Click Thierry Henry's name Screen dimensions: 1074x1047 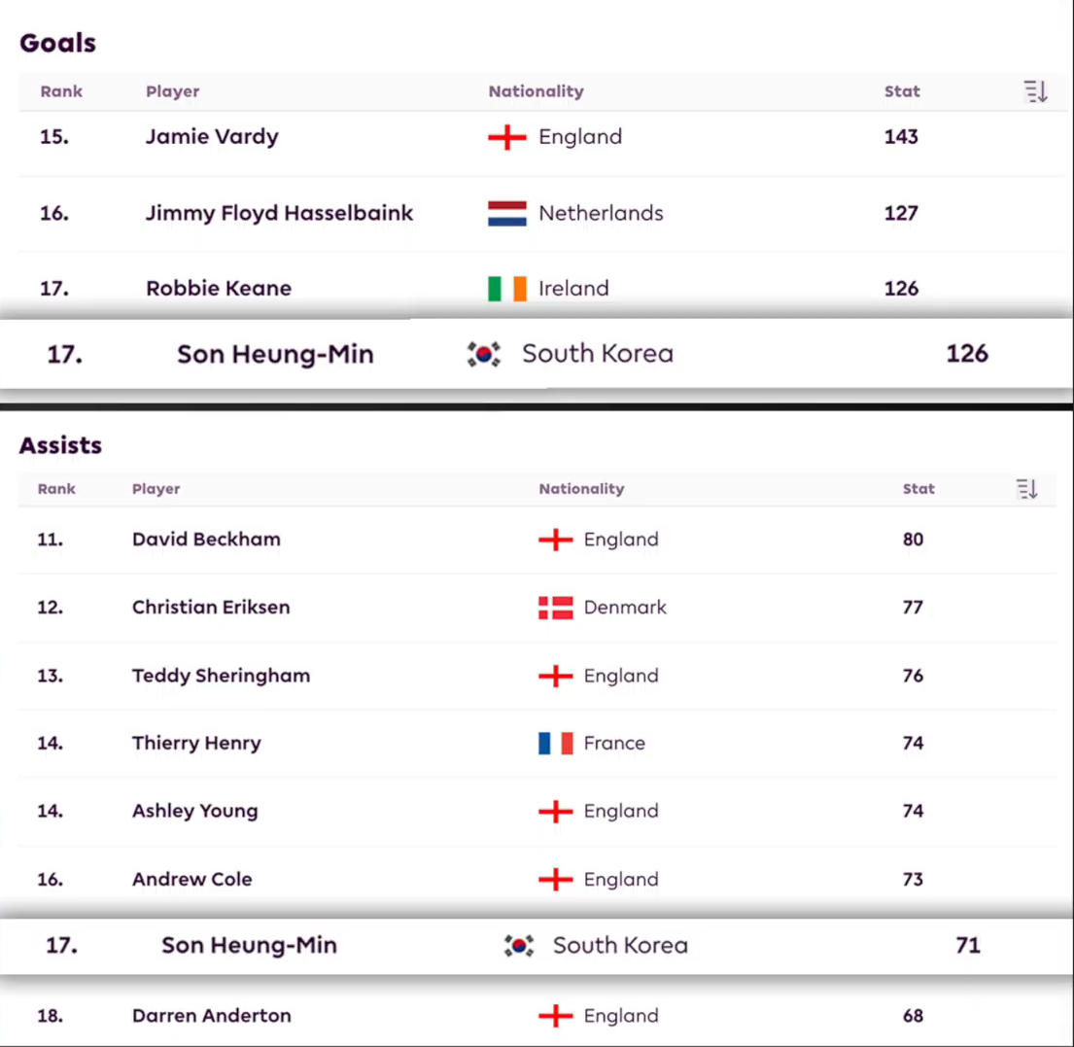(x=196, y=744)
